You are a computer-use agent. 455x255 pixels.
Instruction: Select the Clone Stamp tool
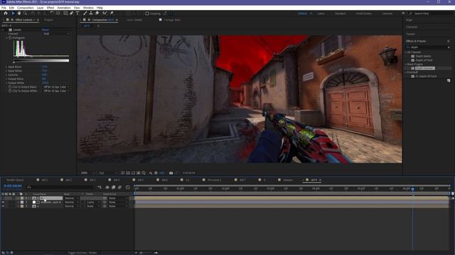click(x=91, y=13)
